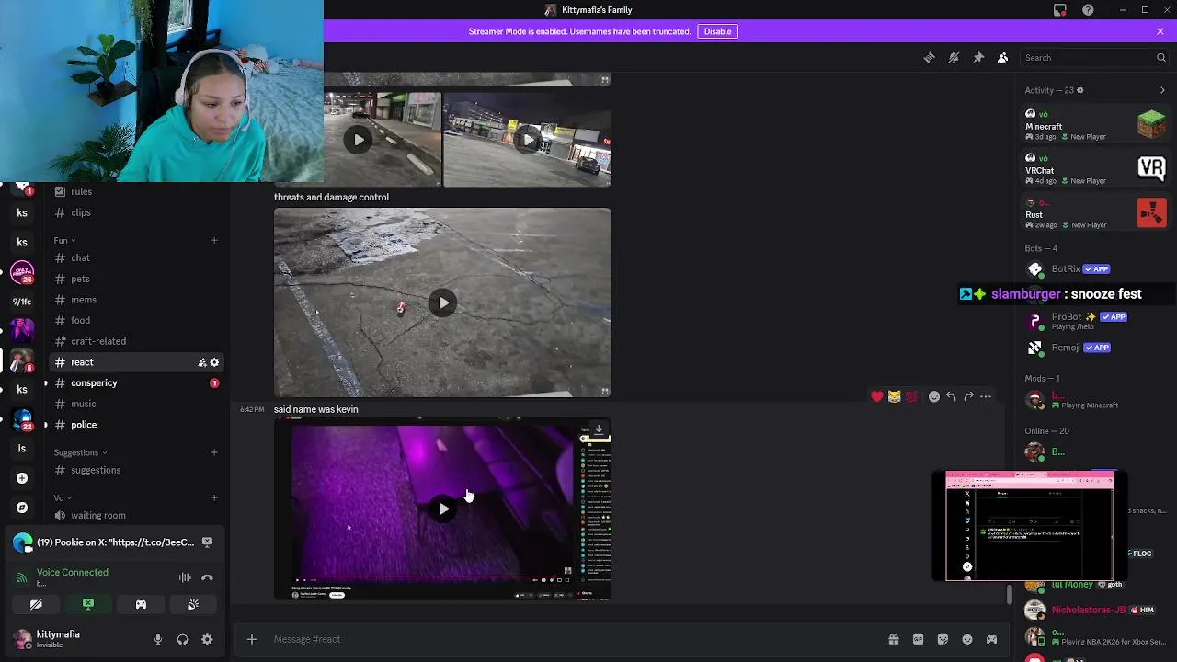The image size is (1177, 662).
Task: Create channel in Fun category with plus
Action: click(x=214, y=241)
